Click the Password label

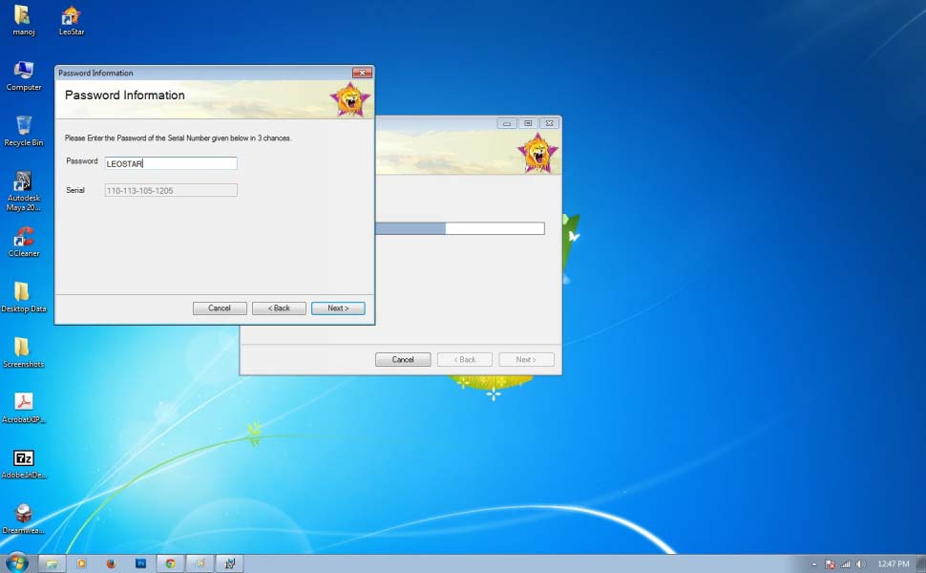pyautogui.click(x=81, y=160)
